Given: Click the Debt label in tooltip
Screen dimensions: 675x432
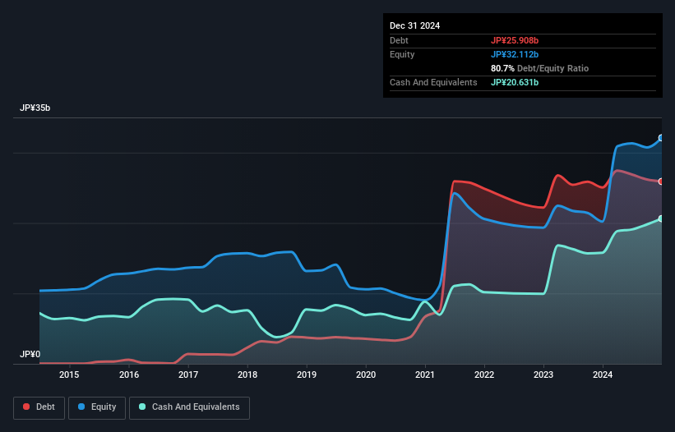Looking at the screenshot, I should pyautogui.click(x=399, y=40).
